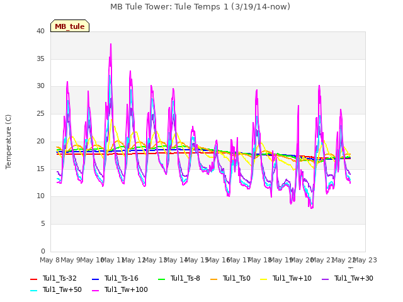
Task: Select the Tul1_Ts-16 legend label
Action: [x=122, y=278]
